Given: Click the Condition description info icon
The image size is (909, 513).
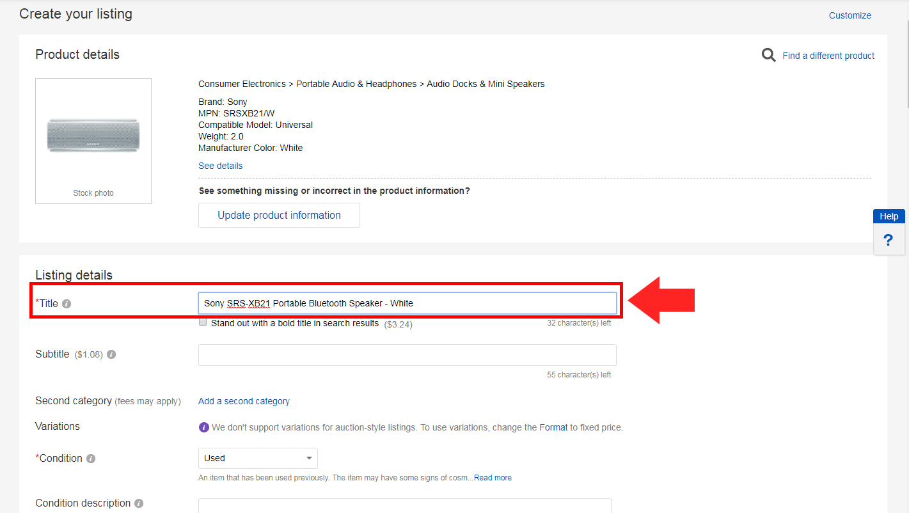Looking at the screenshot, I should pyautogui.click(x=139, y=503).
